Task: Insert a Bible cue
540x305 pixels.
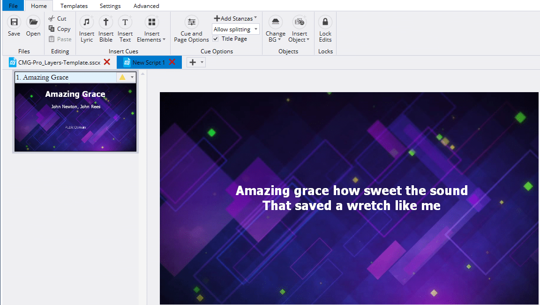Action: point(106,29)
